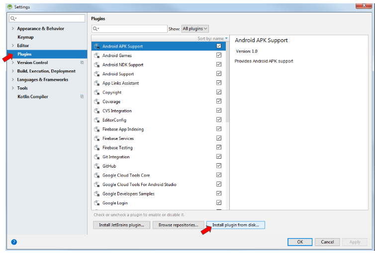Click the Google Login plugin icon
The width and height of the screenshot is (375, 253).
[x=97, y=203]
